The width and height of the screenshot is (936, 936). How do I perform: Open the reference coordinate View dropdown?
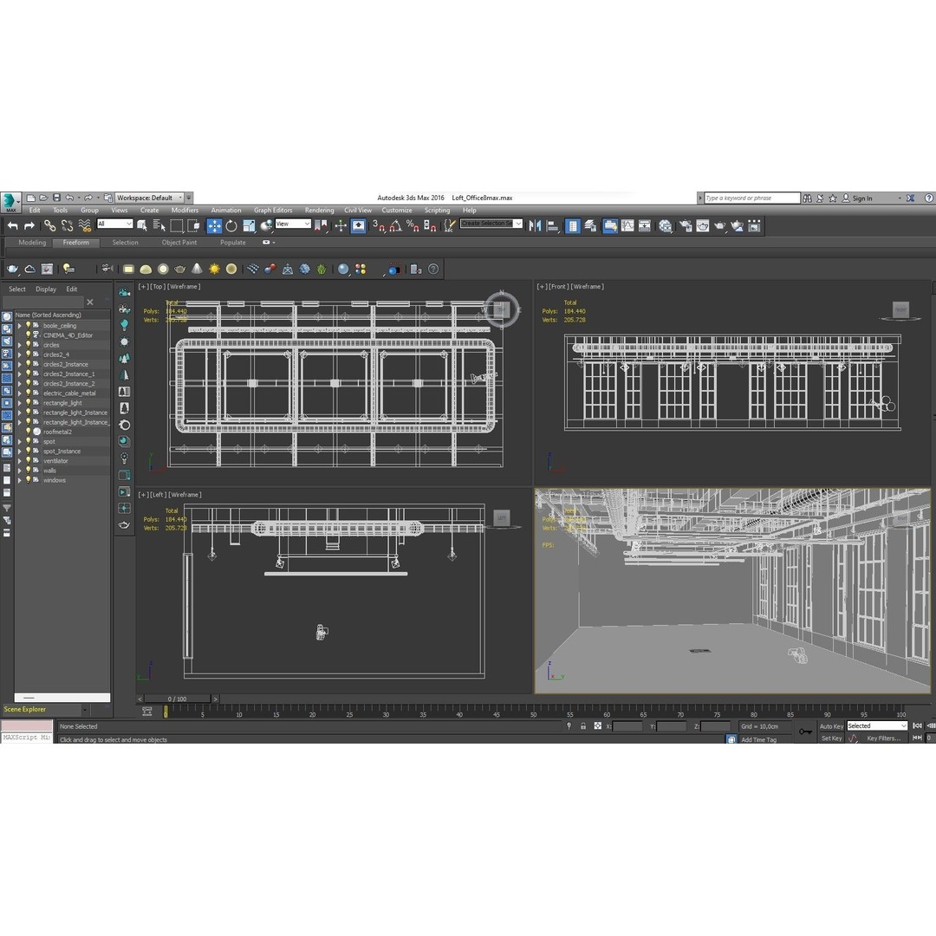pyautogui.click(x=293, y=224)
